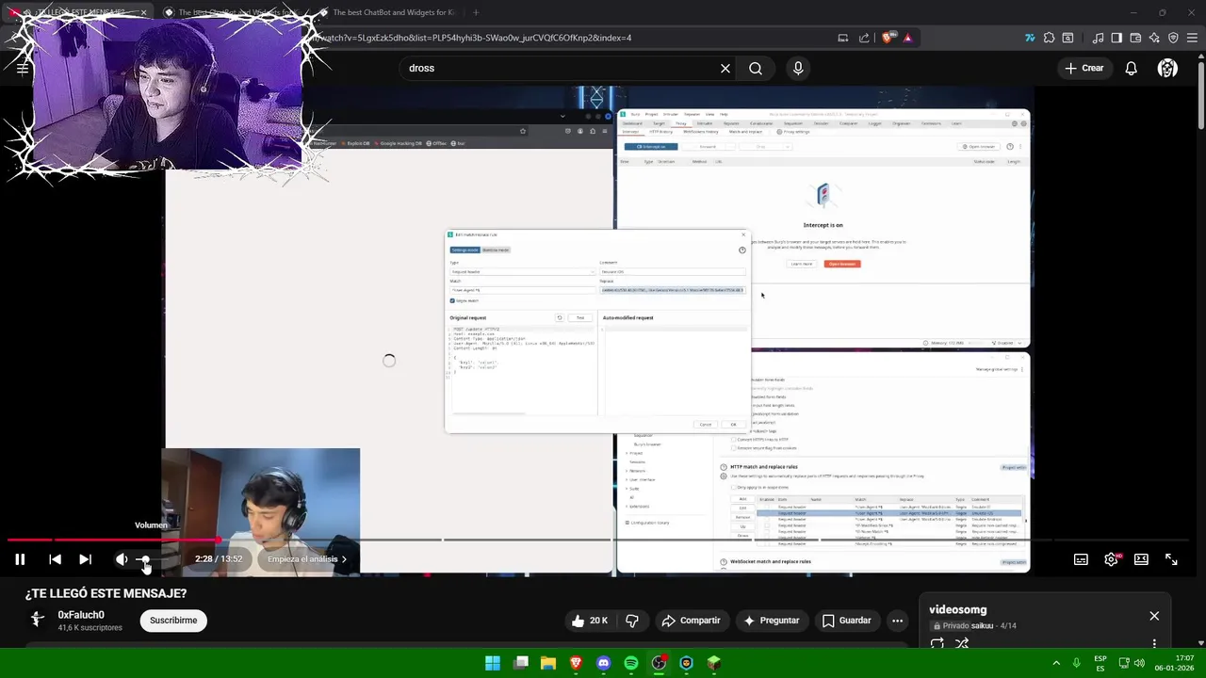
Task: Open Spotify from taskbar
Action: (631, 663)
